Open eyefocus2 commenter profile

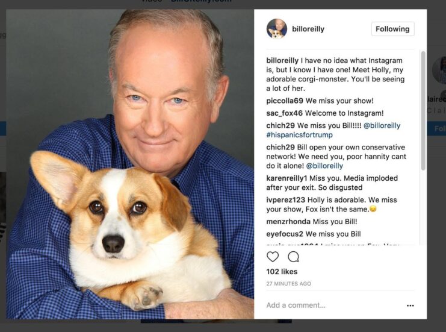[x=285, y=234]
